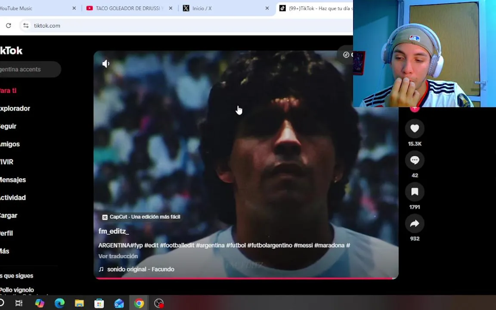Open the comments with 42 replies
The image size is (496, 310).
[x=415, y=160]
